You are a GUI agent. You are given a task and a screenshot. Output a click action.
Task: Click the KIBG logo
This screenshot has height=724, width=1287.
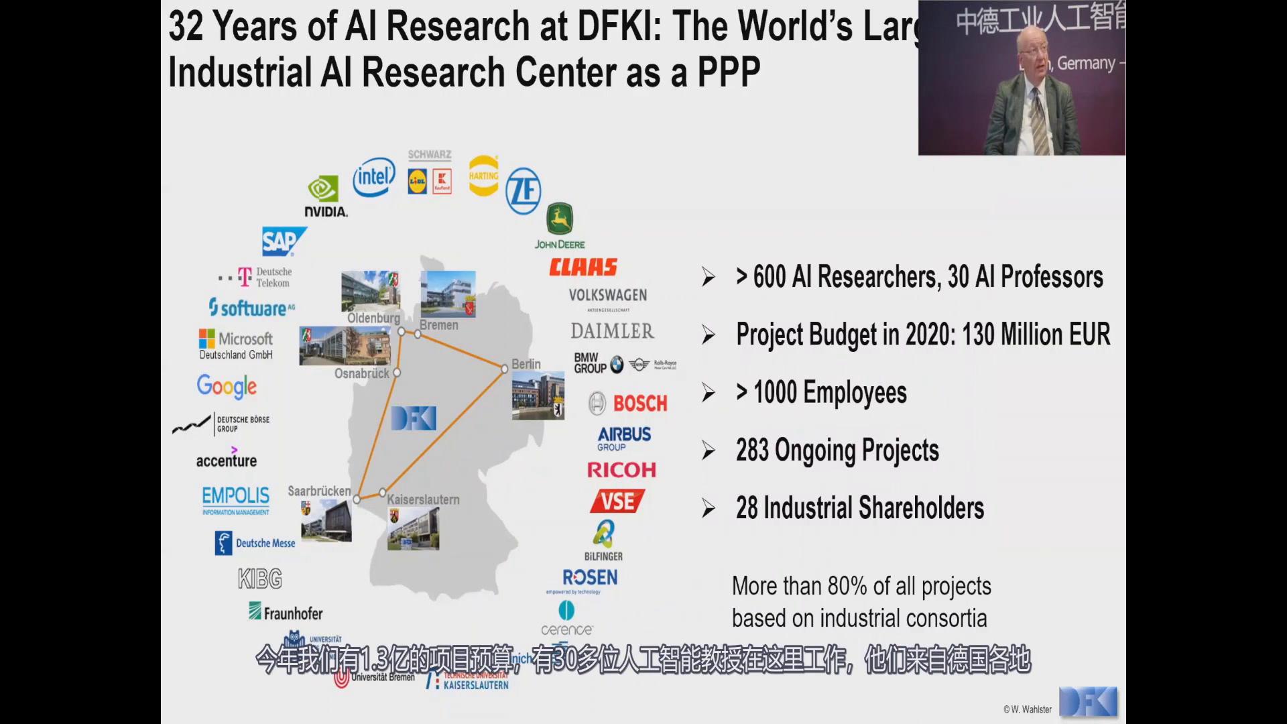(x=260, y=579)
